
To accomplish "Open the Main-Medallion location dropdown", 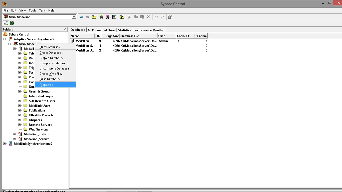I will pos(74,17).
